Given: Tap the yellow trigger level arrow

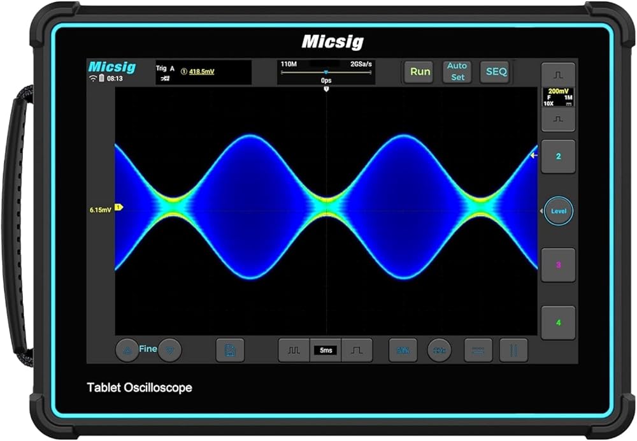Looking at the screenshot, I should pyautogui.click(x=534, y=155).
